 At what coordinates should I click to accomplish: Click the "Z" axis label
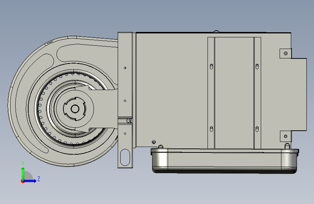point(39,179)
